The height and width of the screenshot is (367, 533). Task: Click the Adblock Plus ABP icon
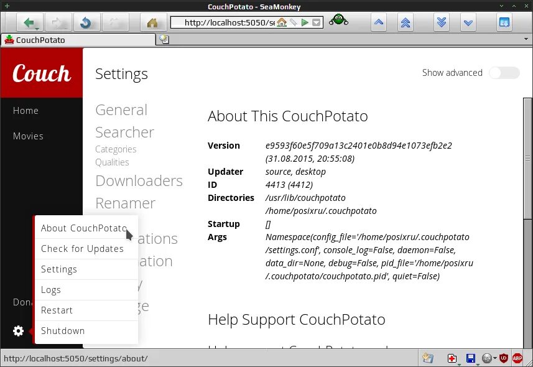517,358
